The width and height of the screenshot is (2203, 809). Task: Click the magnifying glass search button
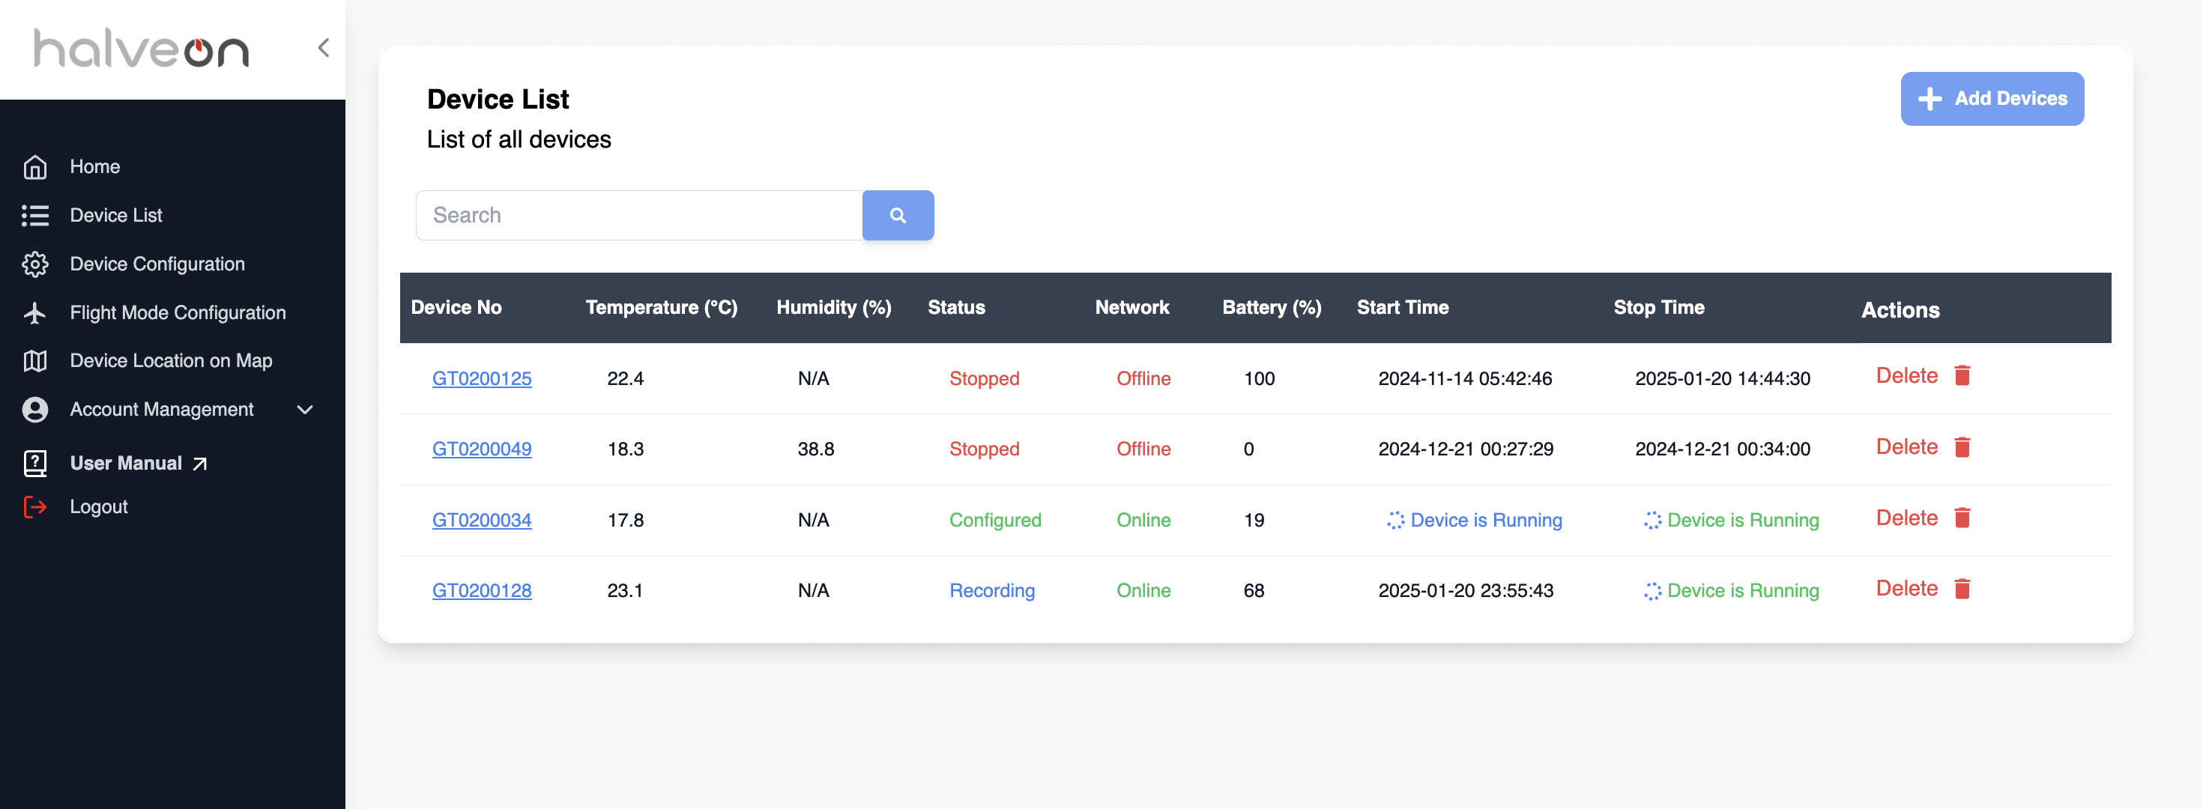click(x=898, y=216)
